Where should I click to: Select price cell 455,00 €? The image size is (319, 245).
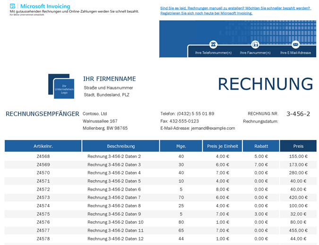(x=298, y=230)
